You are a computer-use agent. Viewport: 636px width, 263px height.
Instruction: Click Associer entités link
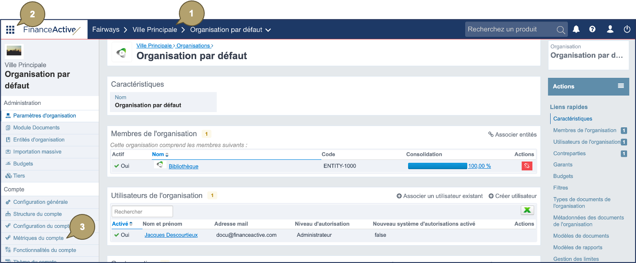pyautogui.click(x=512, y=134)
